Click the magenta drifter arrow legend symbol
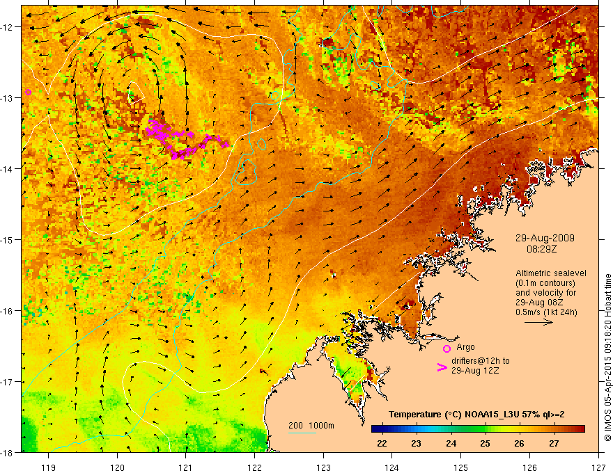The image size is (613, 473). point(442,367)
